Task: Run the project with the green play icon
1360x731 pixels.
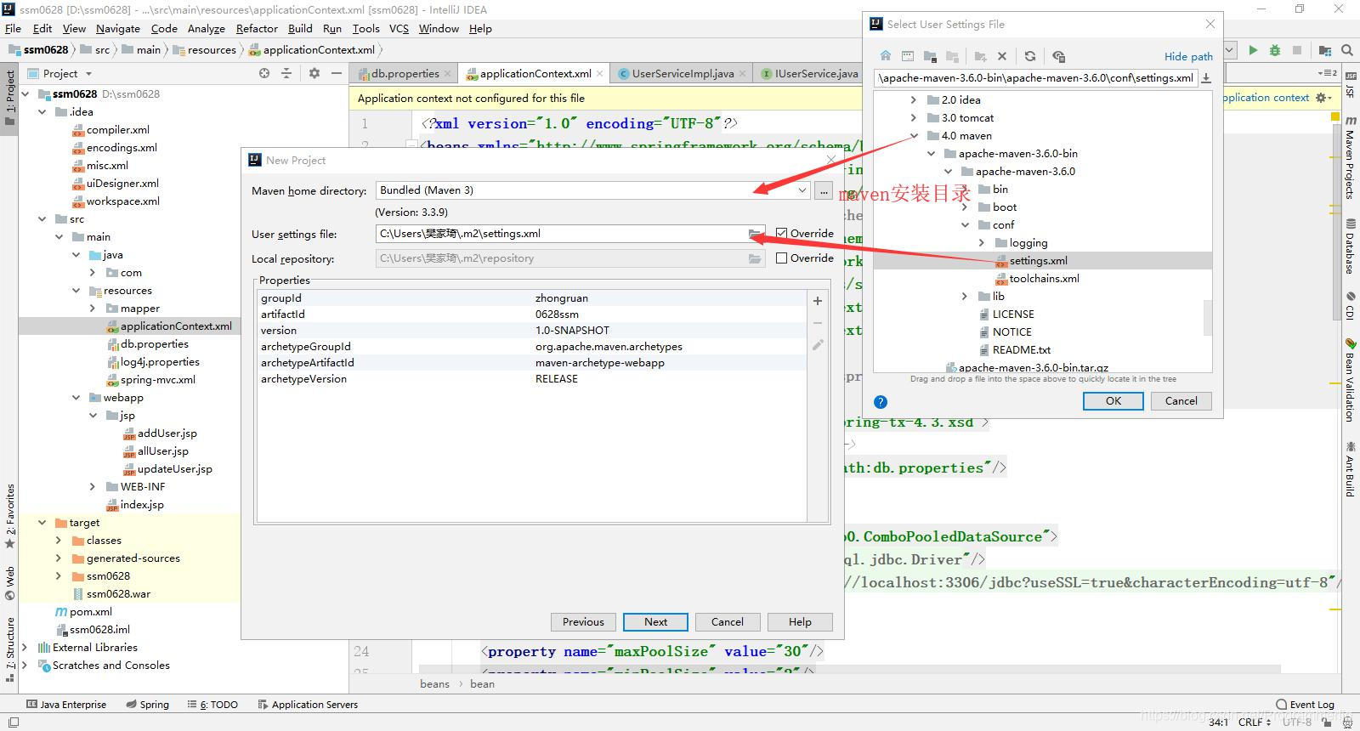Action: [x=1253, y=50]
